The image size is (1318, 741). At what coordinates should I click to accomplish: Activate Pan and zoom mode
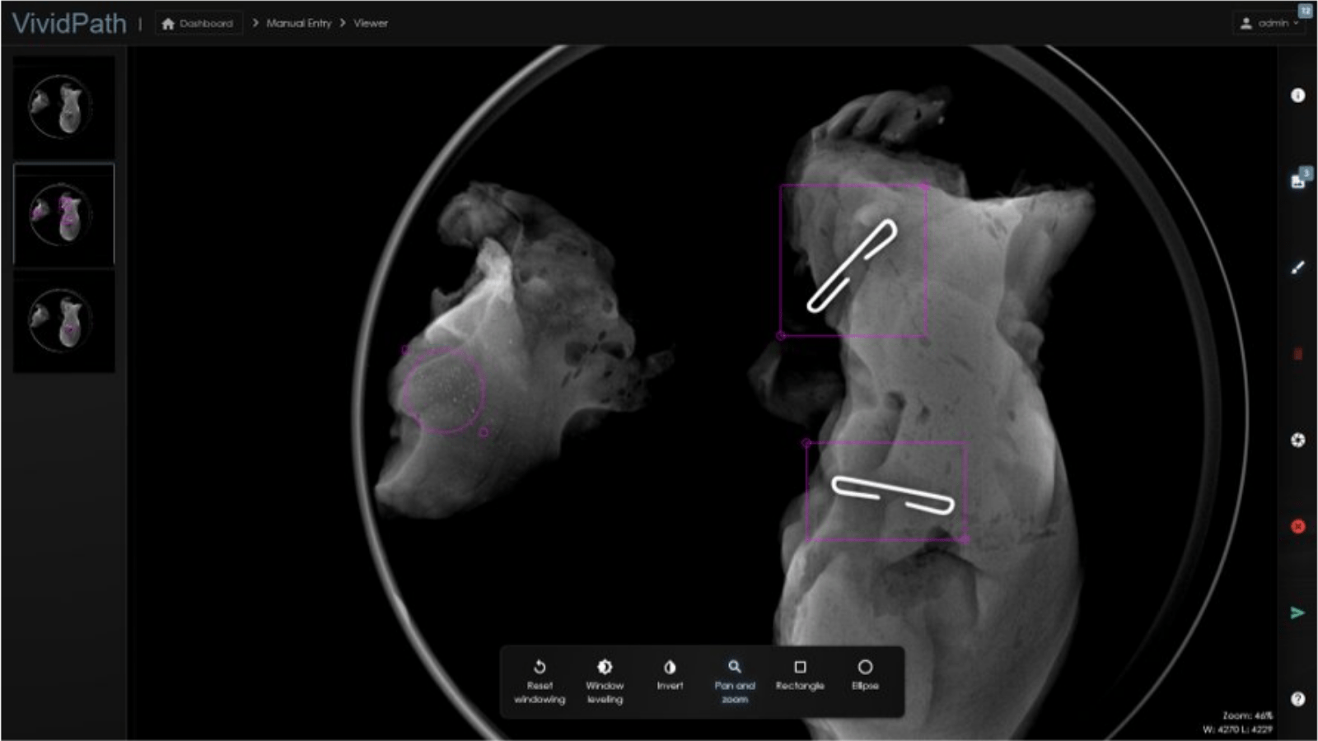734,677
